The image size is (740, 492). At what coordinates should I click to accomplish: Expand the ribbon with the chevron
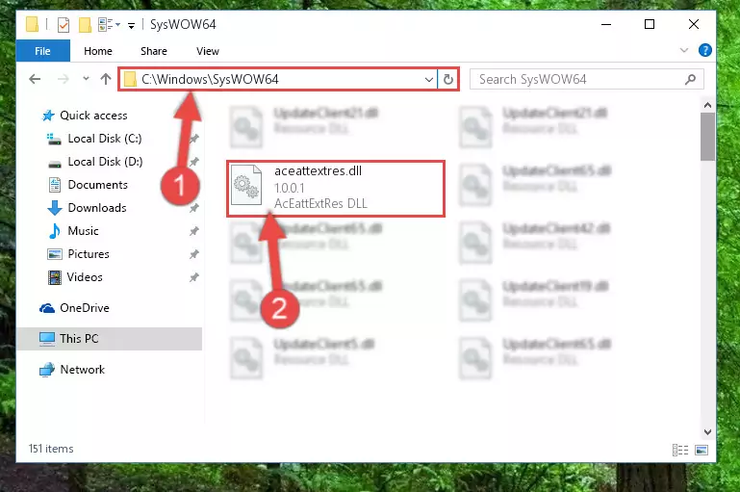684,50
